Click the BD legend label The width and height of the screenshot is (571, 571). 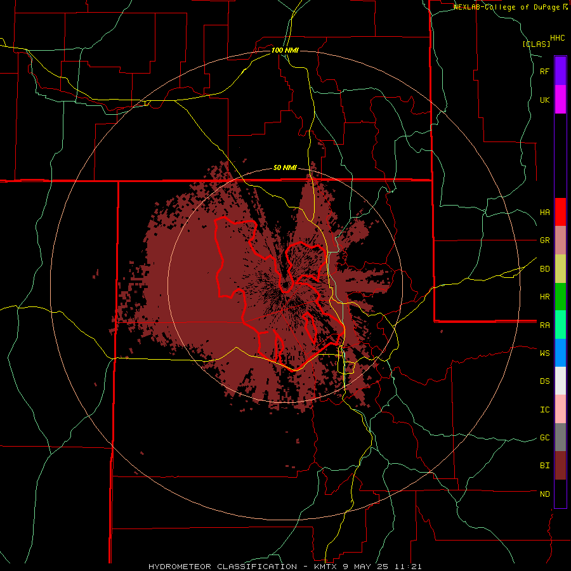click(x=545, y=269)
